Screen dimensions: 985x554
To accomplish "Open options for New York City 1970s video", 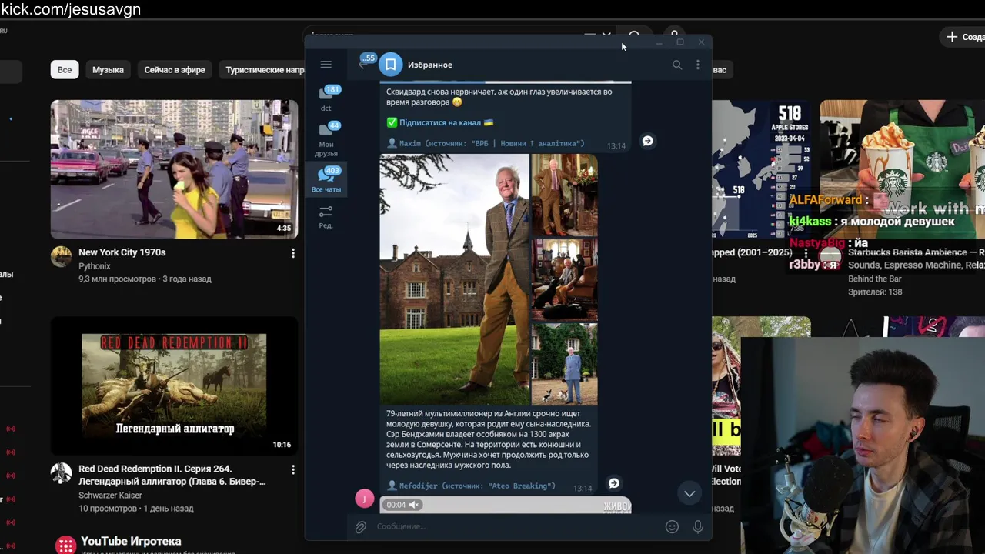I will pyautogui.click(x=293, y=253).
